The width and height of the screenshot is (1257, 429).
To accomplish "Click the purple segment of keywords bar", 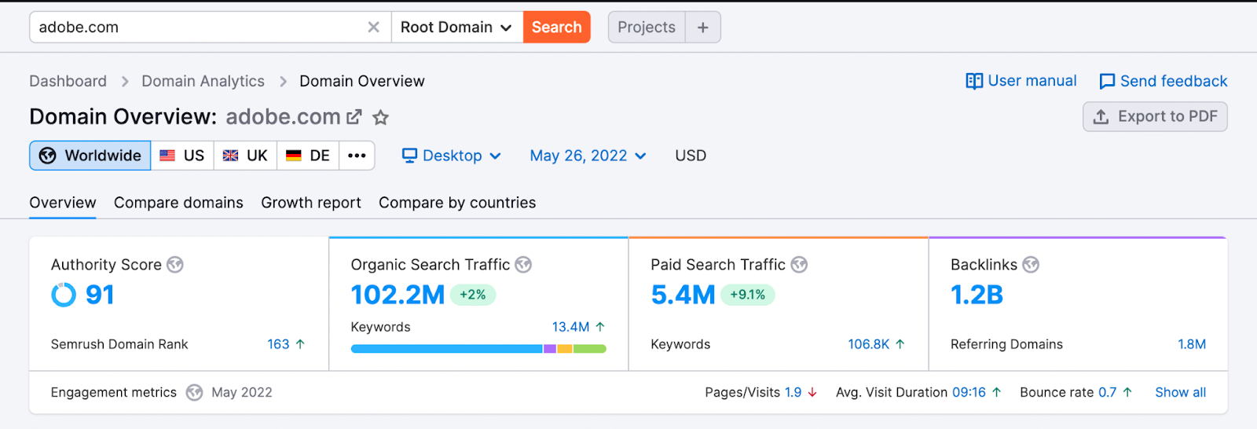I will (x=550, y=349).
